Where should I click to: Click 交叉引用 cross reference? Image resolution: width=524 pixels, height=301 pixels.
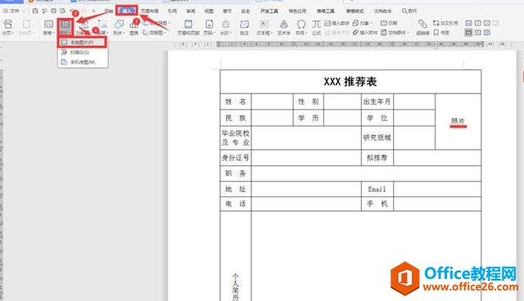(445, 23)
